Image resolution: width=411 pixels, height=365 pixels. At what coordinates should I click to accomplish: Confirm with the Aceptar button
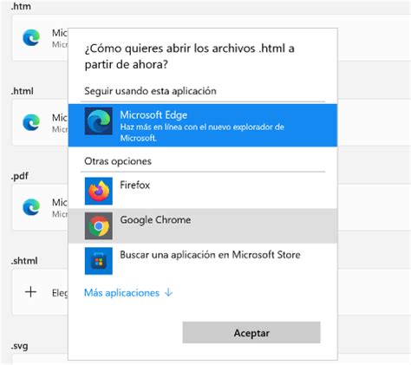[x=251, y=332]
